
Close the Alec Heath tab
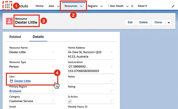coord(132,6)
